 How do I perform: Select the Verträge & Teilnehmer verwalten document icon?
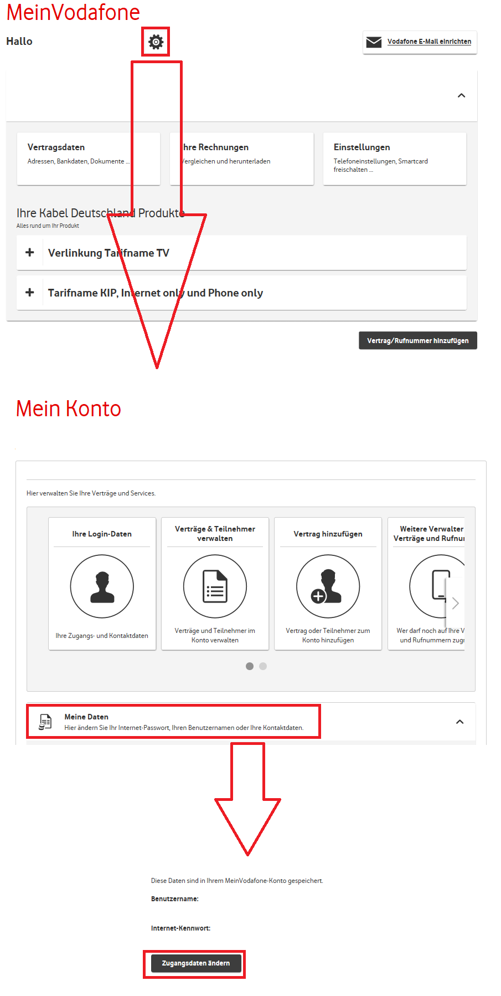tap(215, 586)
